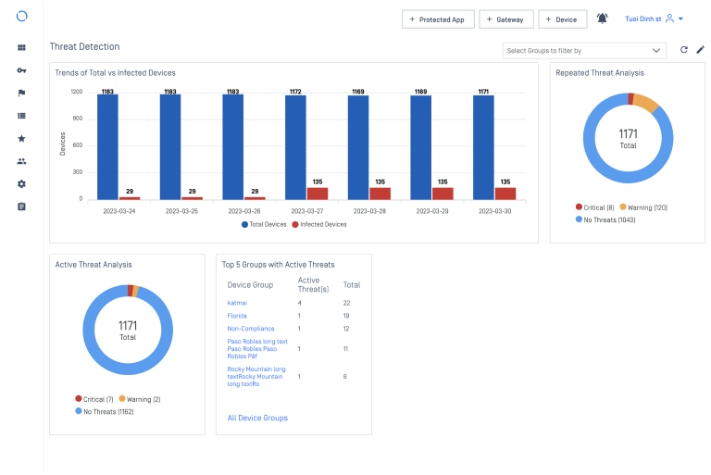The height and width of the screenshot is (475, 711).
Task: Click the star icon in sidebar
Action: click(x=21, y=138)
